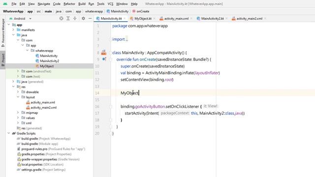
Task: Hide the Project panel with minus icon
Action: 90,19
